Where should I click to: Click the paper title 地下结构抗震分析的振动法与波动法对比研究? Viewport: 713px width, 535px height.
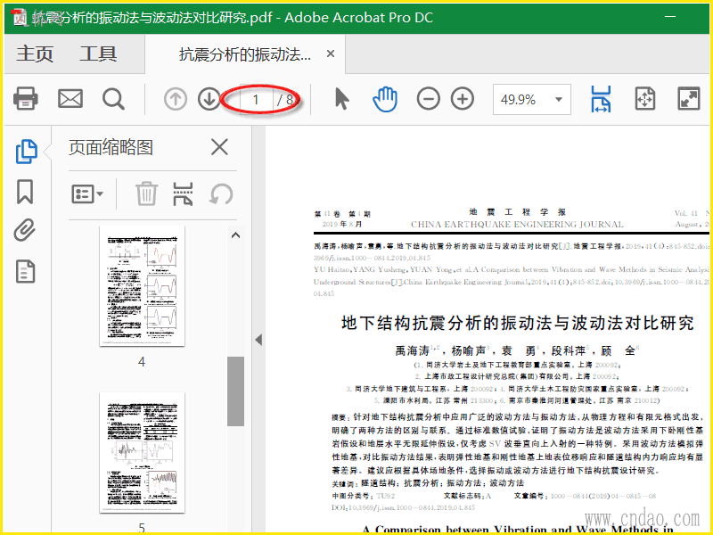click(518, 323)
